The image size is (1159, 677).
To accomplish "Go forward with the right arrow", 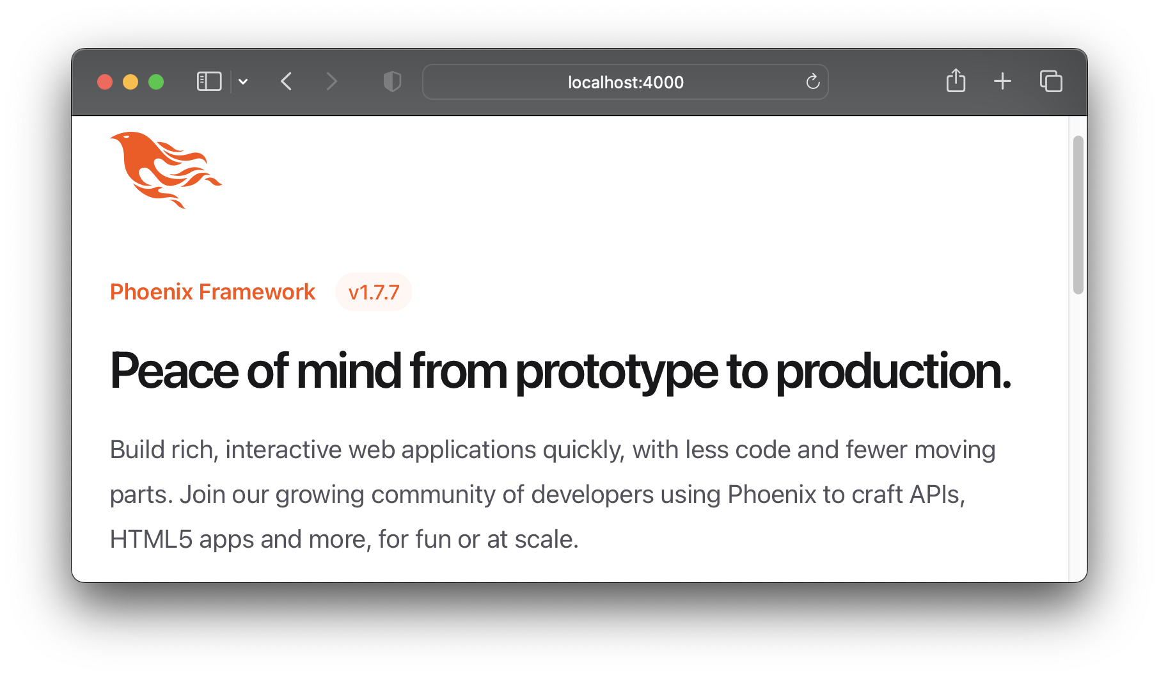I will coord(331,82).
